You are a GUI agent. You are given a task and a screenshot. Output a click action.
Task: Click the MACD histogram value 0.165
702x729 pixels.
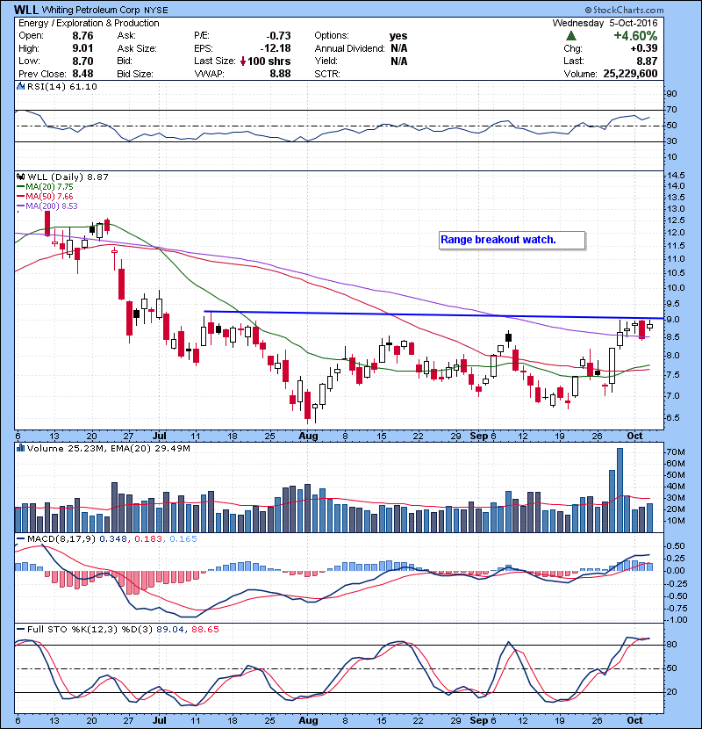(183, 539)
